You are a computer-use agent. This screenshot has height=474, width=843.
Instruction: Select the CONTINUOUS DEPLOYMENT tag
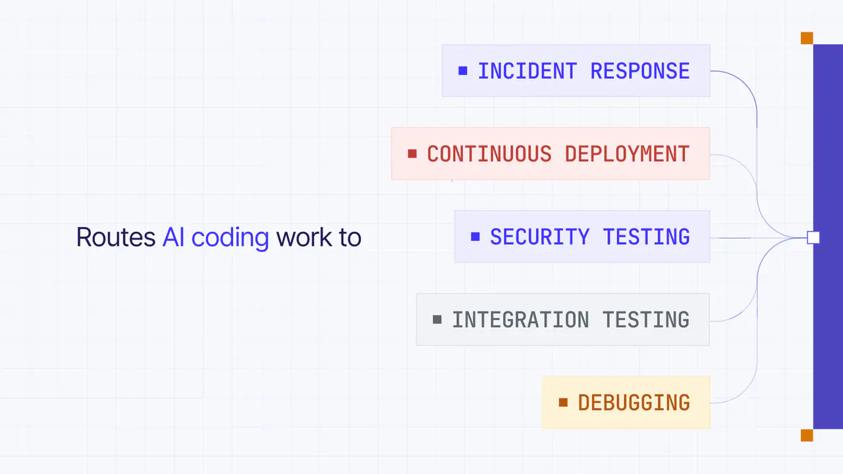(x=551, y=153)
